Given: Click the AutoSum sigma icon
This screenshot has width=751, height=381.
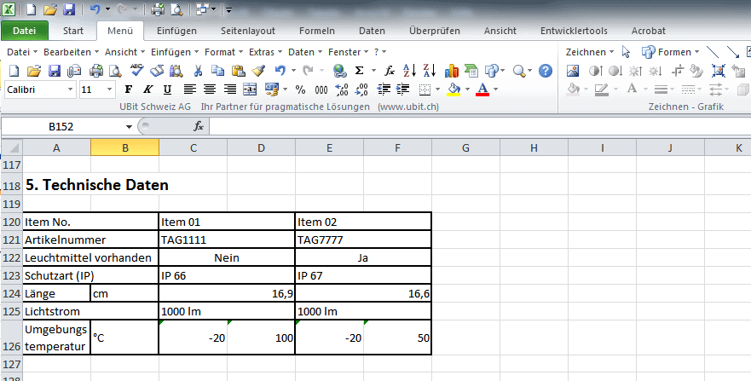Looking at the screenshot, I should click(360, 71).
